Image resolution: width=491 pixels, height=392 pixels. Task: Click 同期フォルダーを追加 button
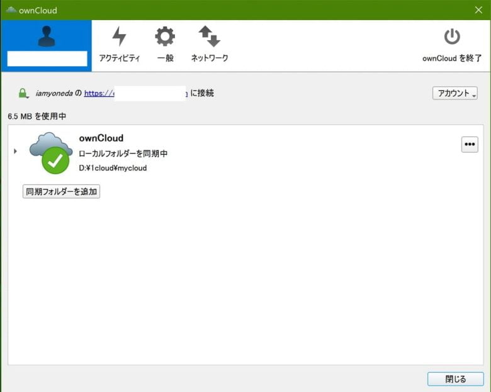click(x=62, y=192)
